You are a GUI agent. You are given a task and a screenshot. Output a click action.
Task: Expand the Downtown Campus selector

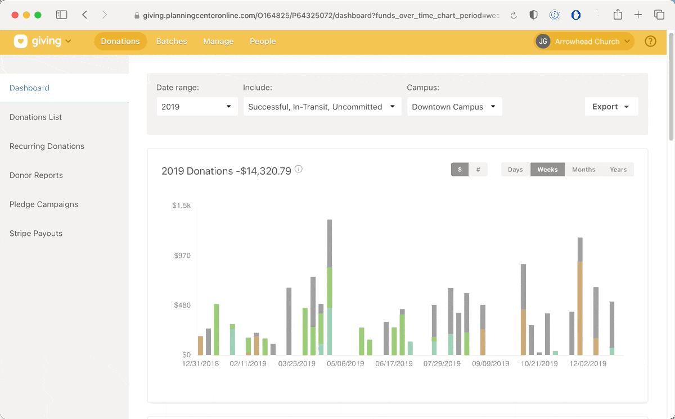pyautogui.click(x=454, y=107)
